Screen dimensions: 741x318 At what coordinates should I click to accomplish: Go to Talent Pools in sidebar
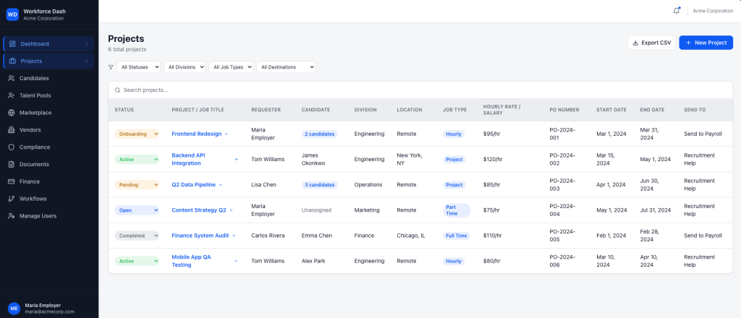click(x=35, y=95)
